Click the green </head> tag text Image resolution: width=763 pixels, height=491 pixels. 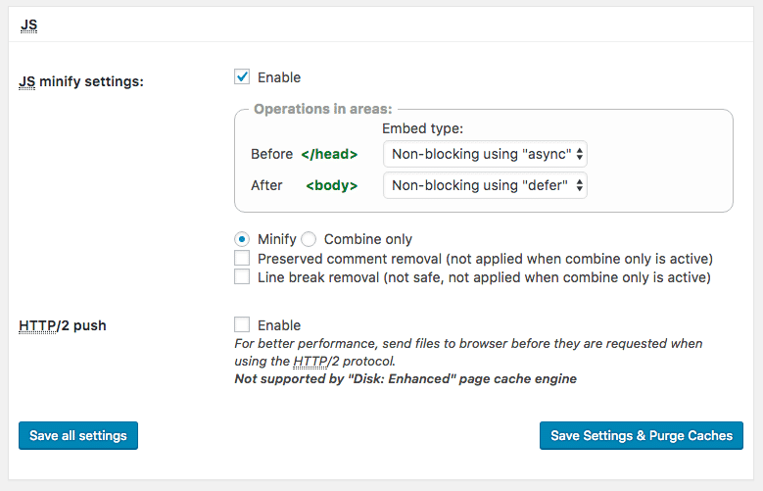[x=329, y=154]
